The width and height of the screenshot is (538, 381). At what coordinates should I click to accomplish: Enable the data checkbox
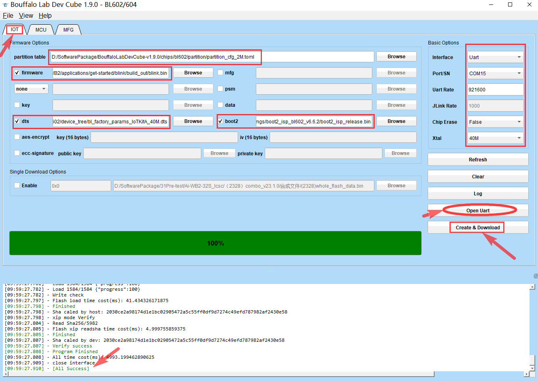220,105
